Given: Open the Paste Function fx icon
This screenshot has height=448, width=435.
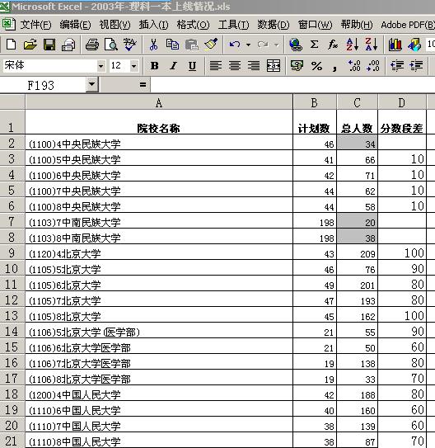Looking at the screenshot, I should pos(333,45).
